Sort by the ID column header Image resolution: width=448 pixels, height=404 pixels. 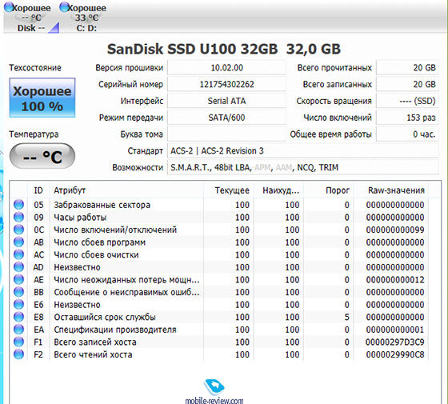tap(38, 190)
